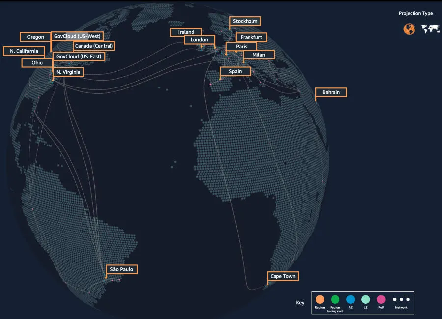
Task: Click the Network dots in key
Action: click(401, 299)
